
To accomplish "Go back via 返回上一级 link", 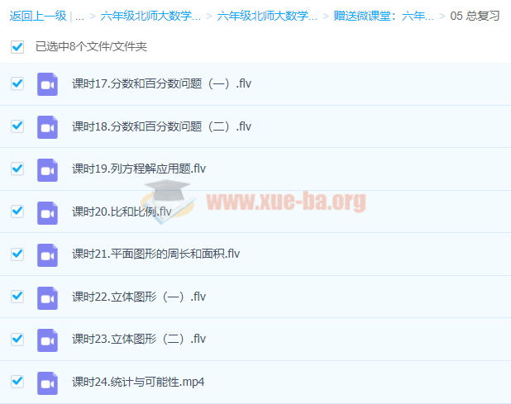I will [x=37, y=16].
